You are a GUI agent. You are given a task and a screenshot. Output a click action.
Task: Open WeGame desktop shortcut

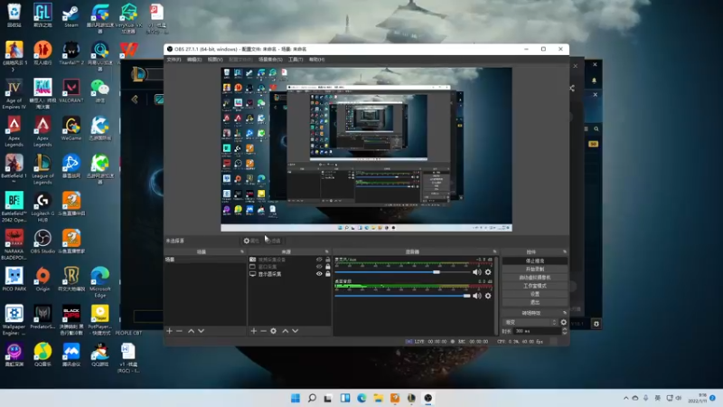pyautogui.click(x=71, y=128)
